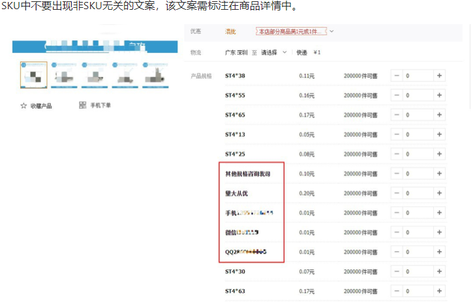471x302 pixels.
Task: Click the 量大从优 specification text
Action: pos(236,193)
